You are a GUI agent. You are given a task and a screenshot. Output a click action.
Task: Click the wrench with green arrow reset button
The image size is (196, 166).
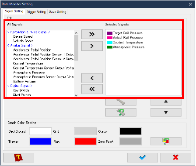(121, 112)
